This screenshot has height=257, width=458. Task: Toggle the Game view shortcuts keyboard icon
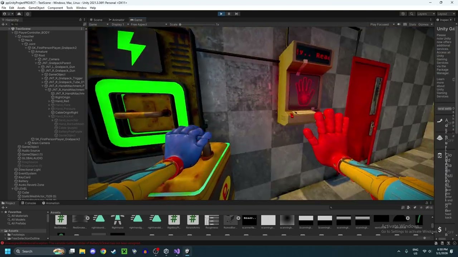tap(405, 25)
